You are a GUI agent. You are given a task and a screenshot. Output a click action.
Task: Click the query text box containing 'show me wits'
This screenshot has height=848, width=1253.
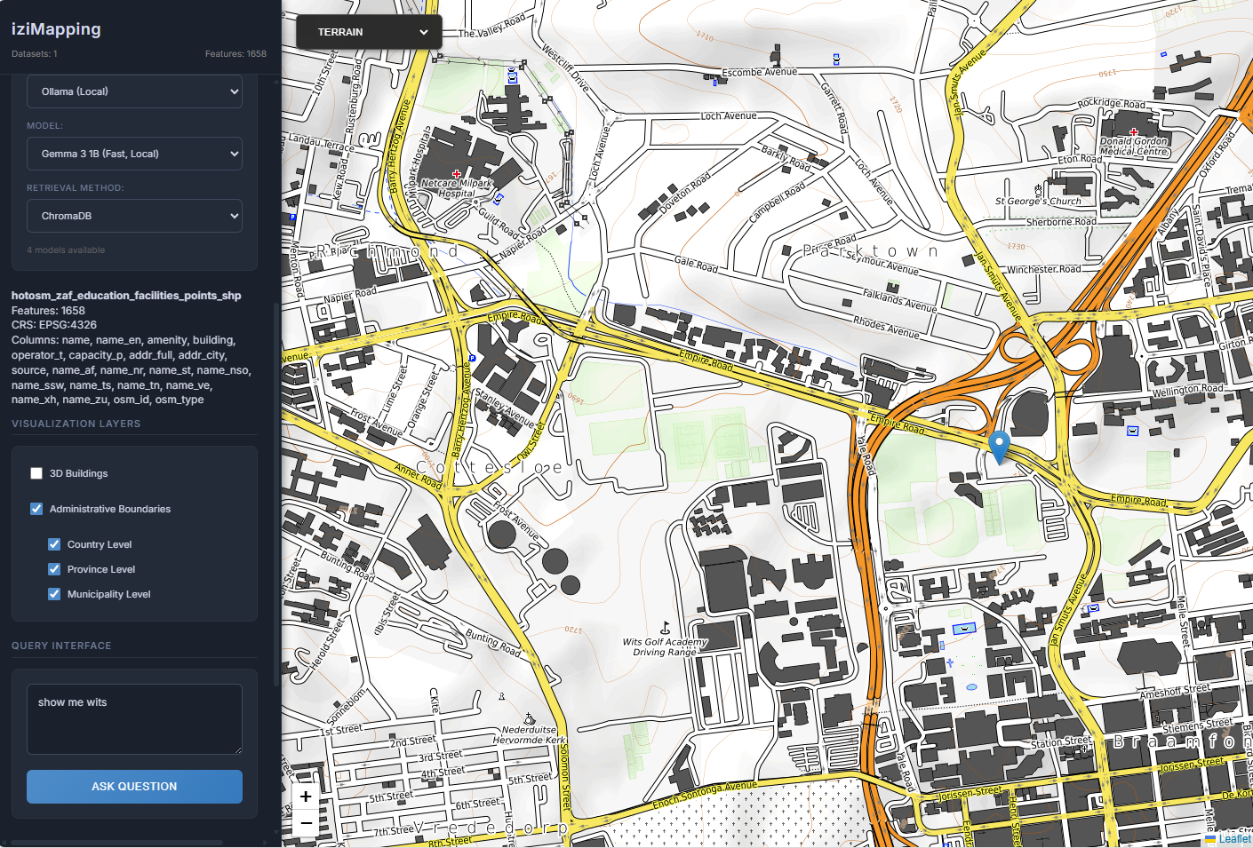pyautogui.click(x=134, y=718)
